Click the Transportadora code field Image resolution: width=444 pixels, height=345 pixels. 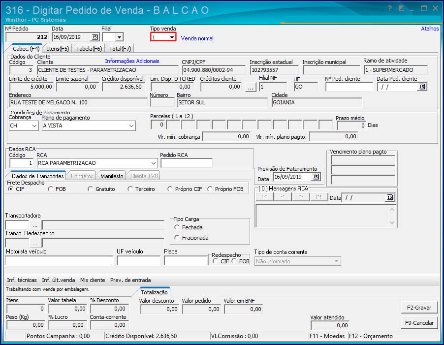pos(17,225)
